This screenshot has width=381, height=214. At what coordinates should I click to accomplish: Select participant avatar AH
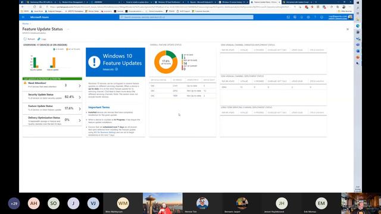click(x=33, y=203)
